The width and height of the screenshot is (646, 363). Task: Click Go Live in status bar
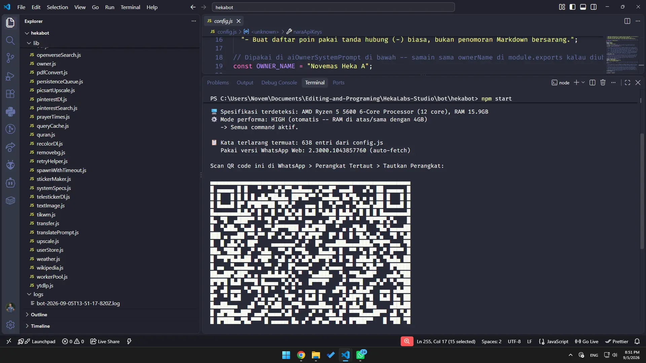[x=586, y=341]
